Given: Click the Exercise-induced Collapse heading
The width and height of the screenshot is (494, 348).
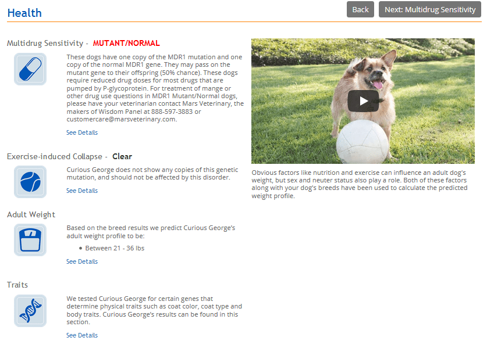Looking at the screenshot, I should pyautogui.click(x=55, y=156).
